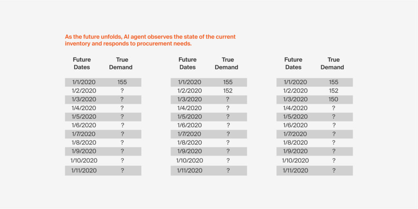The width and height of the screenshot is (418, 209).
Task: Click the 152 demand value in the right table
Action: 334,91
